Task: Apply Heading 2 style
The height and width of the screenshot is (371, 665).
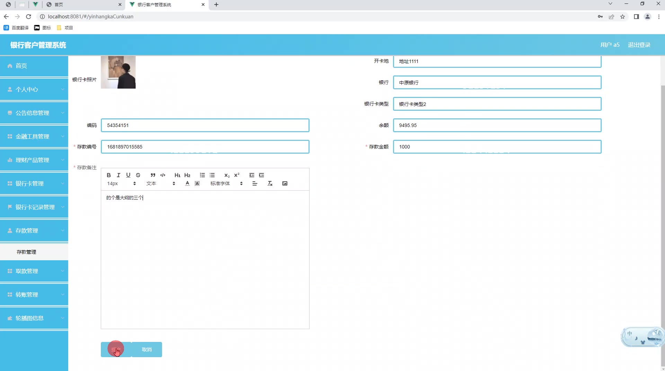Action: [x=187, y=175]
